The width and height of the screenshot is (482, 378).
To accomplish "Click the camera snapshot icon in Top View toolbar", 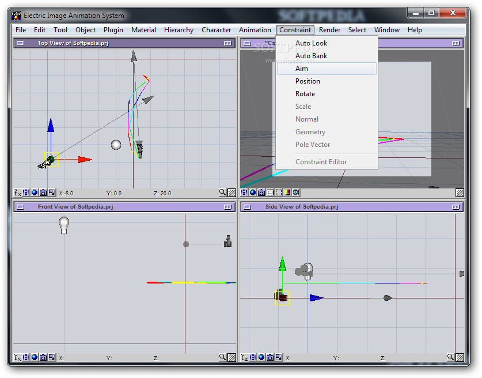I will click(x=43, y=193).
